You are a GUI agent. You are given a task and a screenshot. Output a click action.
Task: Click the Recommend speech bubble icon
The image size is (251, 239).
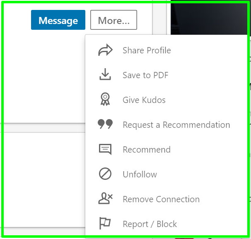click(105, 149)
